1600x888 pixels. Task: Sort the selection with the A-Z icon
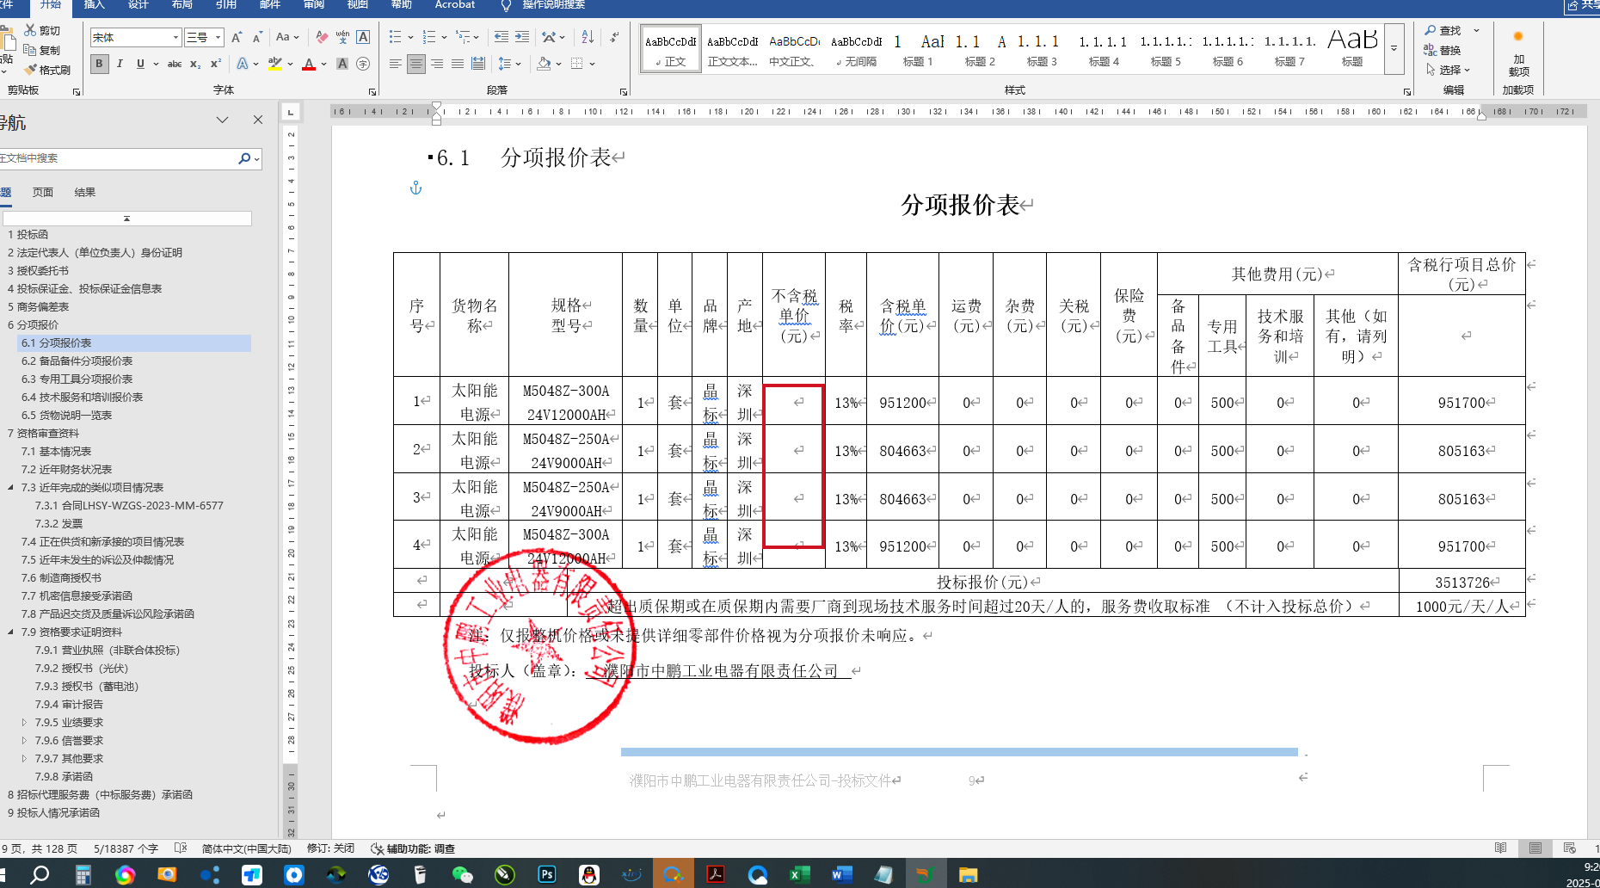(588, 37)
